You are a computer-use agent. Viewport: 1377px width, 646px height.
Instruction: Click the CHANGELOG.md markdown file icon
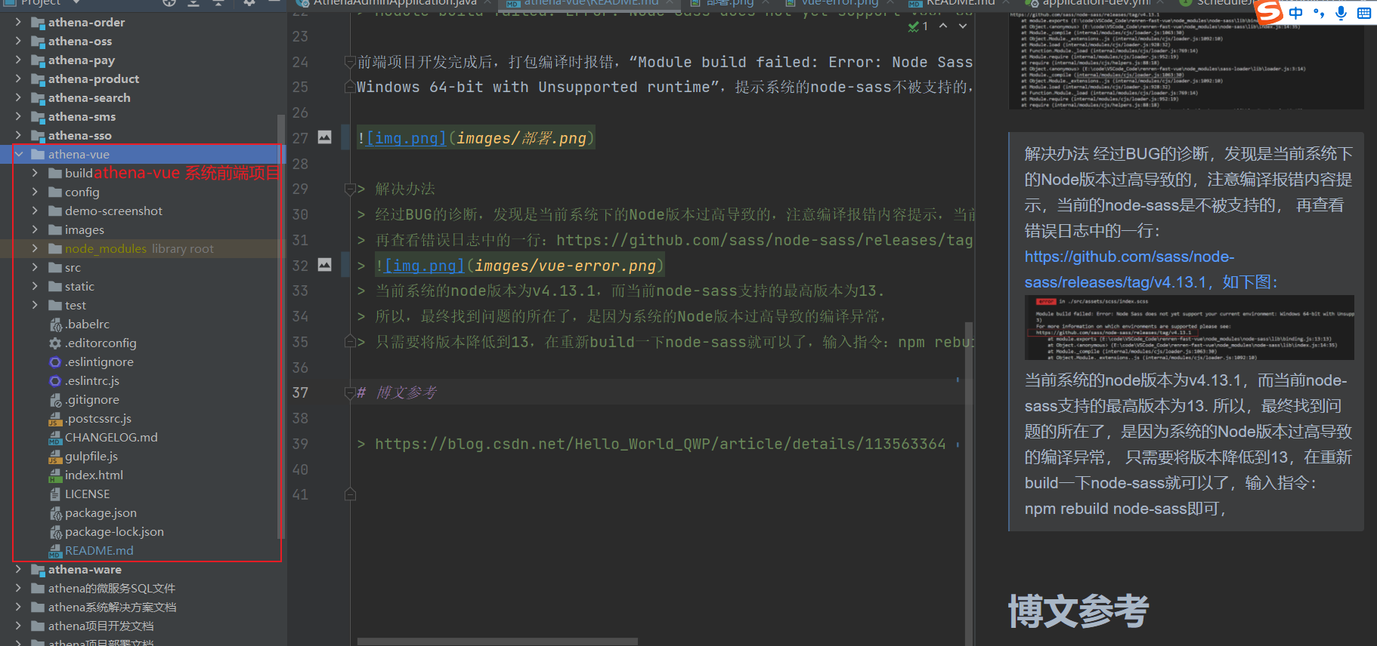coord(55,438)
